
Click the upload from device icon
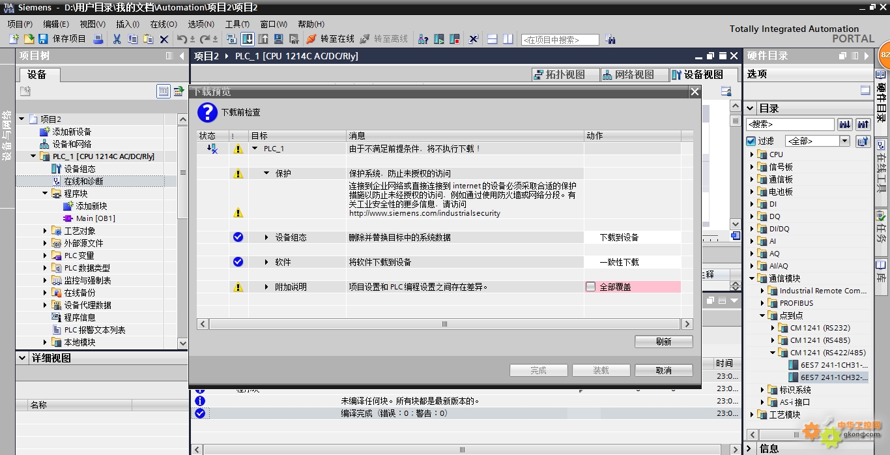pos(263,39)
